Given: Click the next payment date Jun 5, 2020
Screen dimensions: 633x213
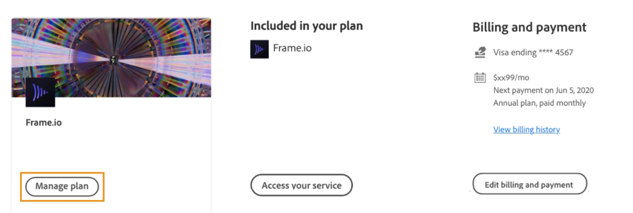Looking at the screenshot, I should coord(575,90).
